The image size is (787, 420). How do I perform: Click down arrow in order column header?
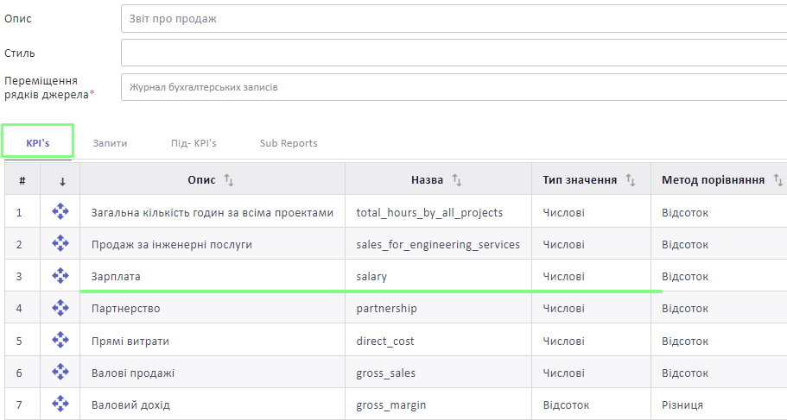click(x=62, y=182)
